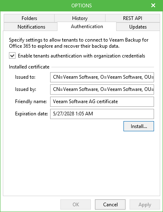Open the Folders tab
This screenshot has height=212, width=163.
tap(29, 18)
